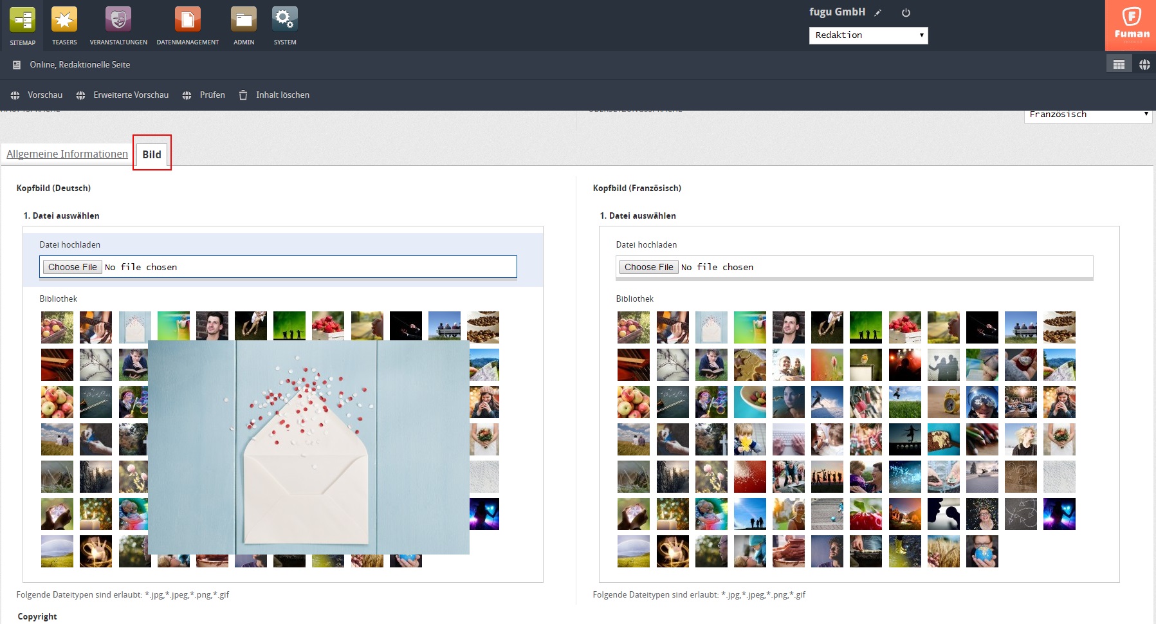Open the Französisch language dropdown
This screenshot has height=624, width=1156.
click(1087, 115)
